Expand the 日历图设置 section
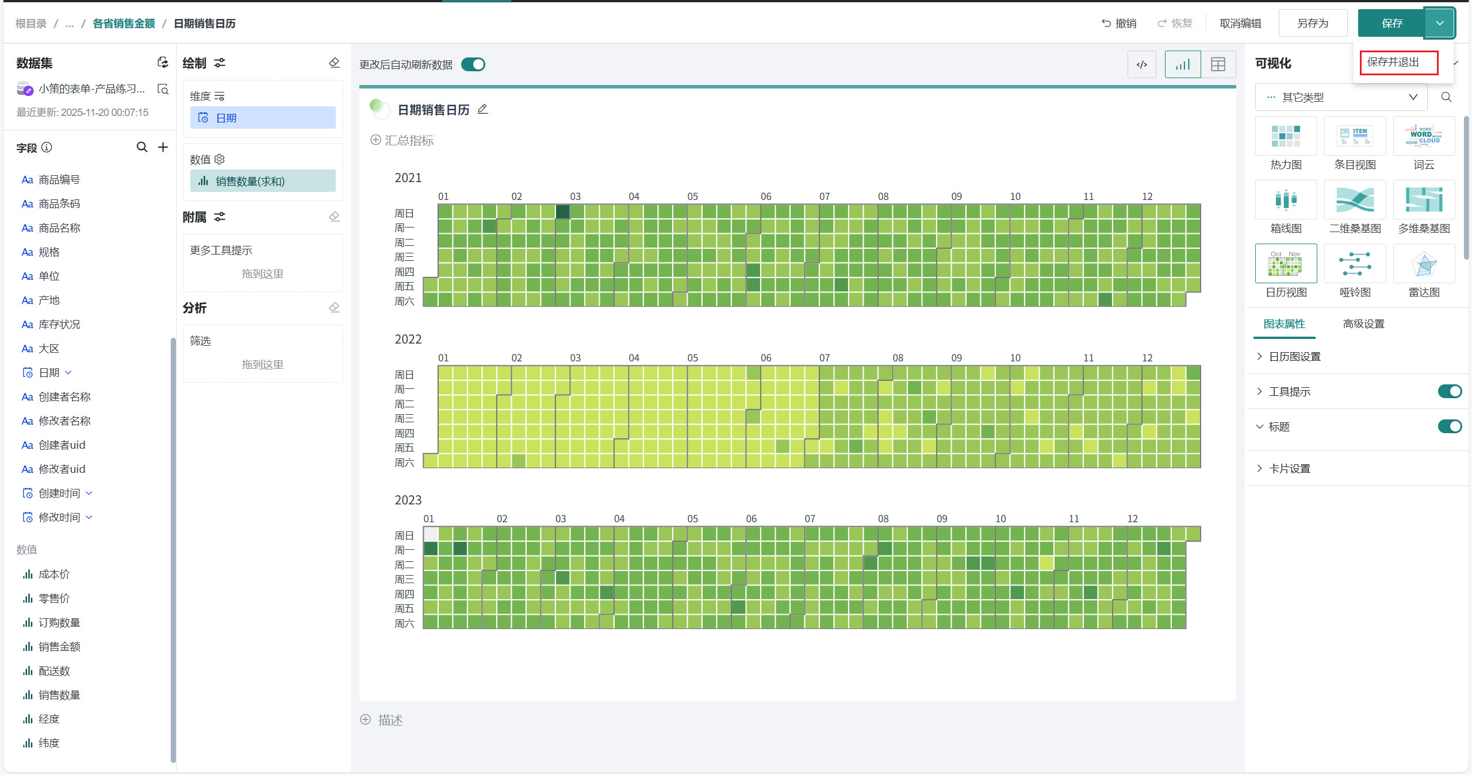Image resolution: width=1472 pixels, height=775 pixels. [x=1294, y=357]
